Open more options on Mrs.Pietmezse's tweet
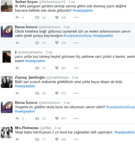This screenshot has width=135, height=147. click(x=76, y=139)
